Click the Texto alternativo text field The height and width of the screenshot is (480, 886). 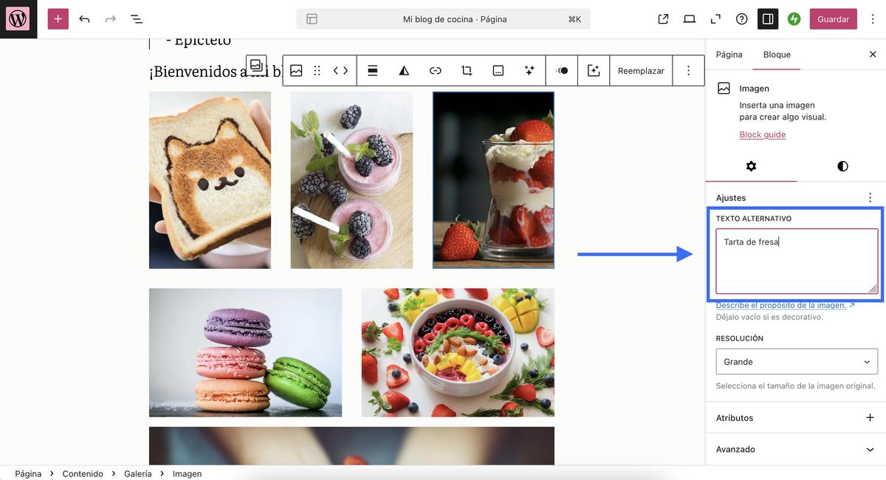[x=797, y=261]
